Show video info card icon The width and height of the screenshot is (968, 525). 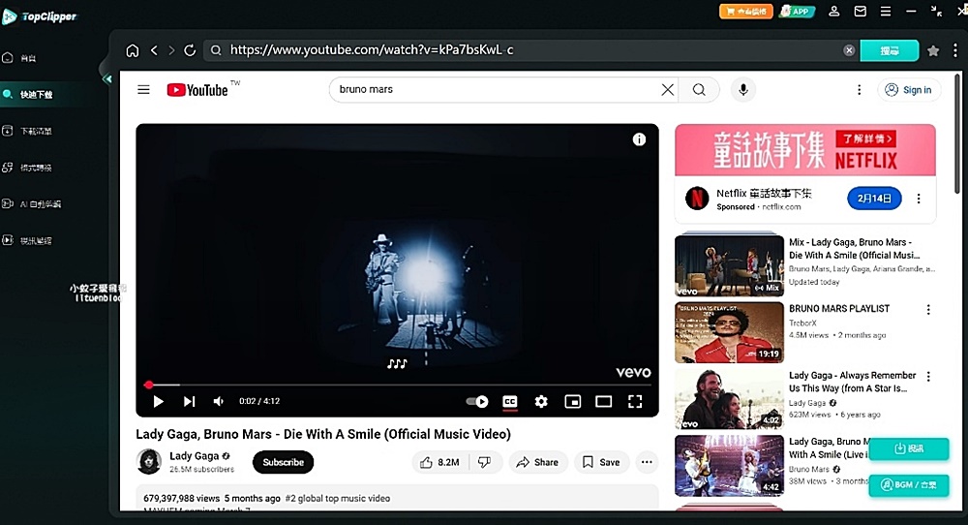click(x=639, y=139)
